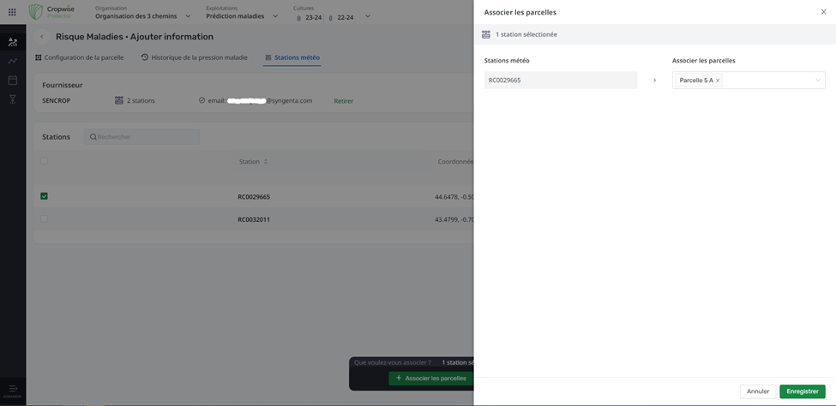
Task: Click the hourglass icon in sidebar
Action: pyautogui.click(x=12, y=99)
